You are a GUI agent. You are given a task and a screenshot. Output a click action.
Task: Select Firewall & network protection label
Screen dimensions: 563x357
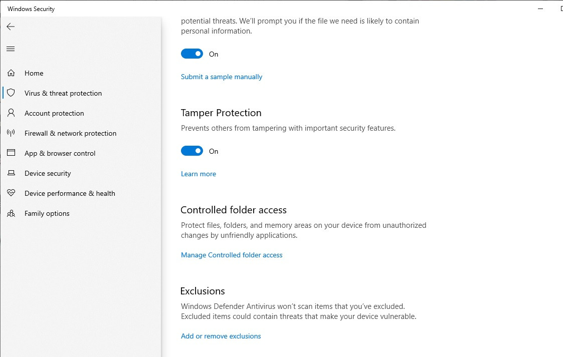click(x=70, y=133)
